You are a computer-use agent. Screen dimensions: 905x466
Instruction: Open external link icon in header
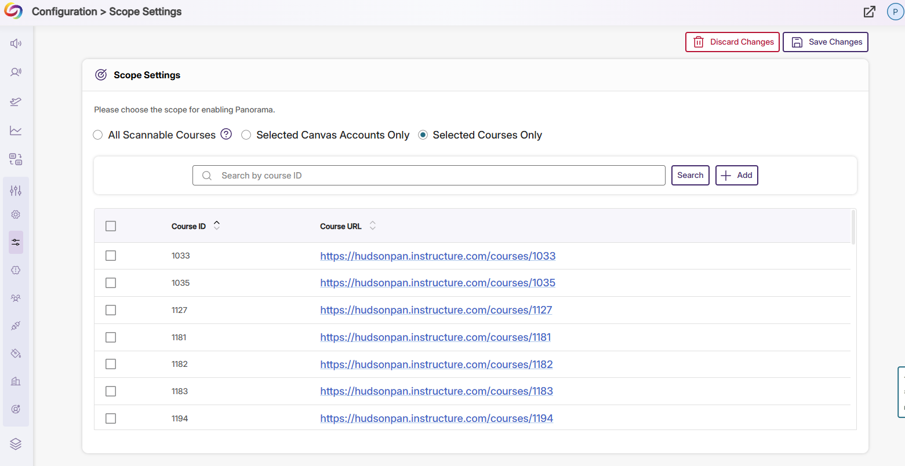(x=870, y=12)
